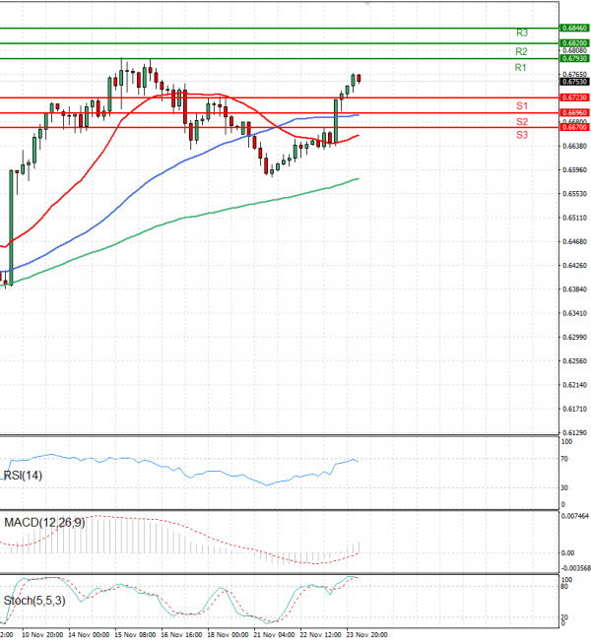Screen dimensions: 591x643
Task: Click the 0.65960 price axis value
Action: pyautogui.click(x=574, y=169)
